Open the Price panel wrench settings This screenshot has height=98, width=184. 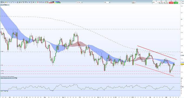pyautogui.click(x=3, y=5)
